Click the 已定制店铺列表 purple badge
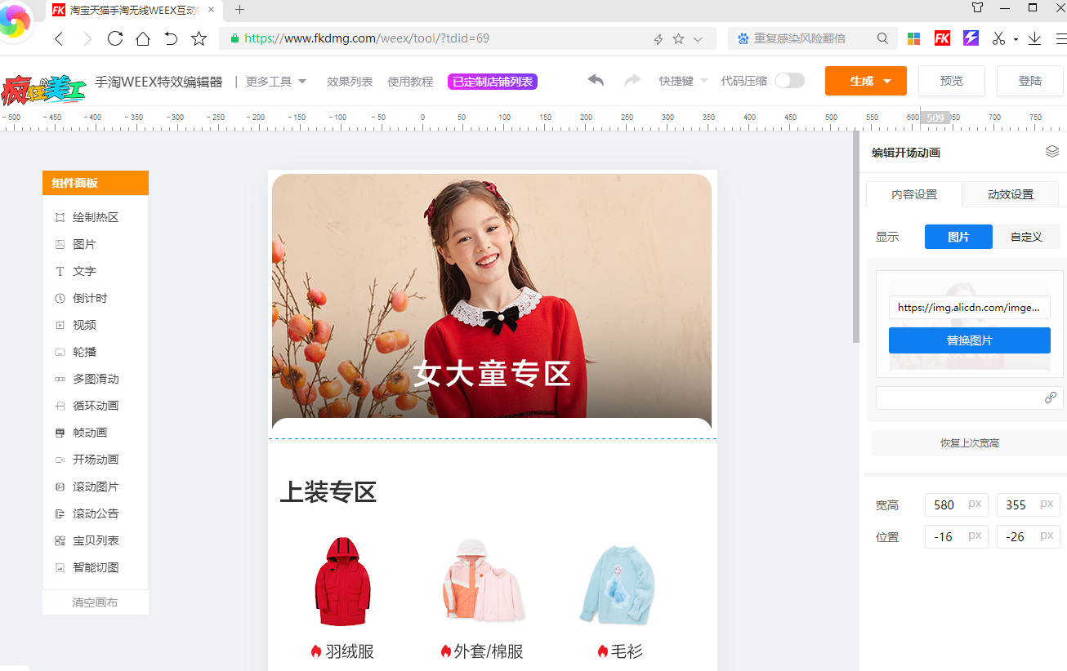 [493, 82]
